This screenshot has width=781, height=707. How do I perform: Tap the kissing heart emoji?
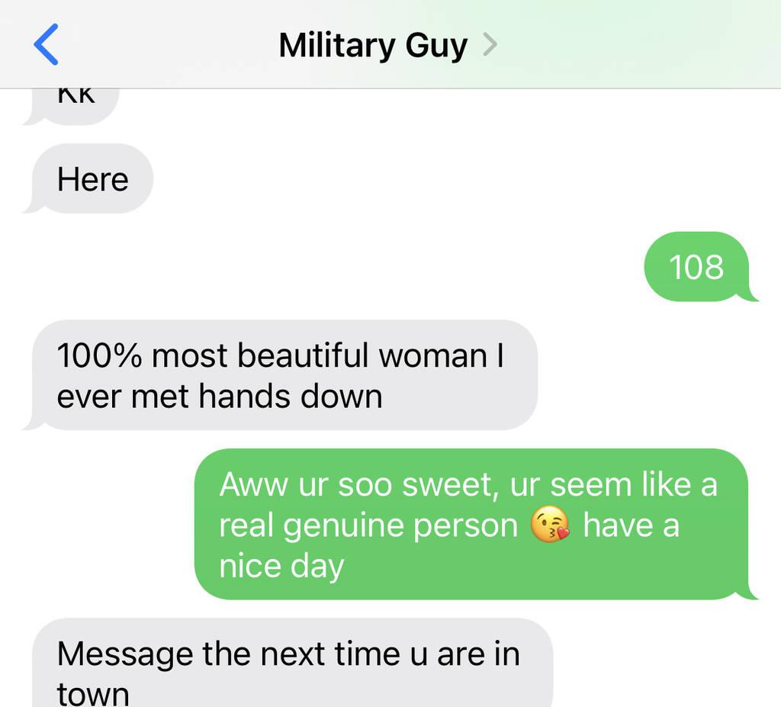tap(550, 525)
